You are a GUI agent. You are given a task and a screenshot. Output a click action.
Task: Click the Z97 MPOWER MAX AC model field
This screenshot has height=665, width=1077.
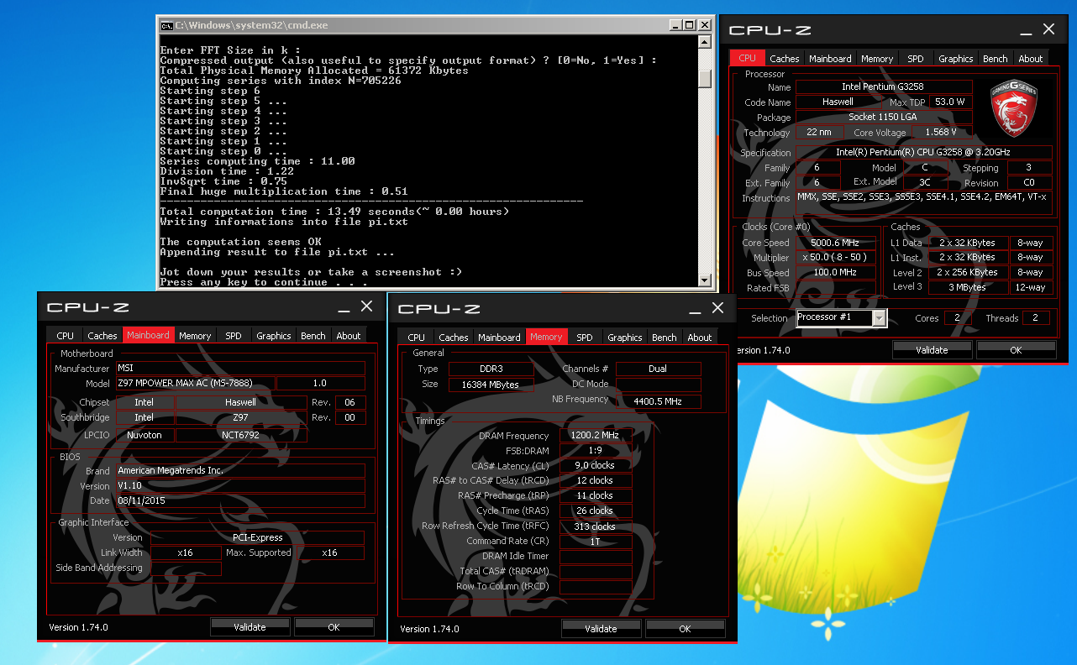(194, 384)
